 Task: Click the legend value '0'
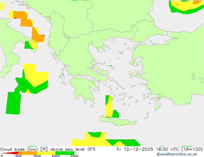click(2, 156)
